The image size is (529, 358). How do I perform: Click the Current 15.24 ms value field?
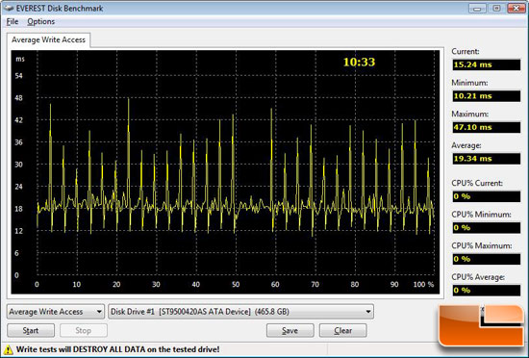(486, 64)
